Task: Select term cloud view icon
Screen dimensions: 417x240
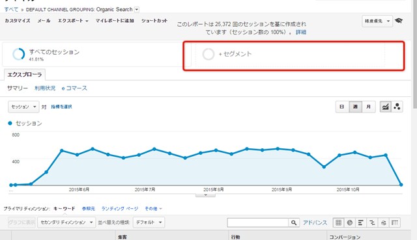Action: 383,222
